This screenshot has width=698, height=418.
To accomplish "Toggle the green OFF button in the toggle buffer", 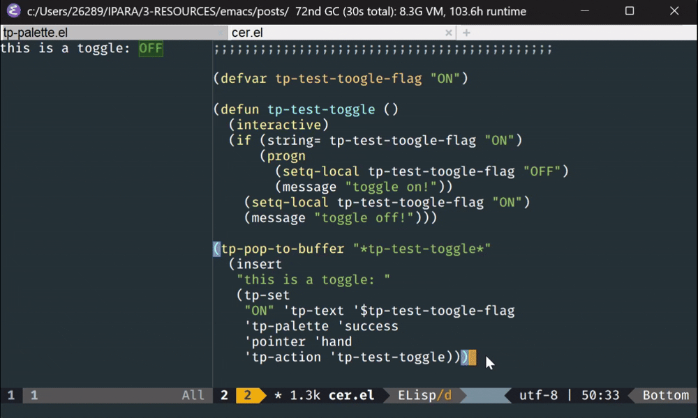I will [150, 48].
